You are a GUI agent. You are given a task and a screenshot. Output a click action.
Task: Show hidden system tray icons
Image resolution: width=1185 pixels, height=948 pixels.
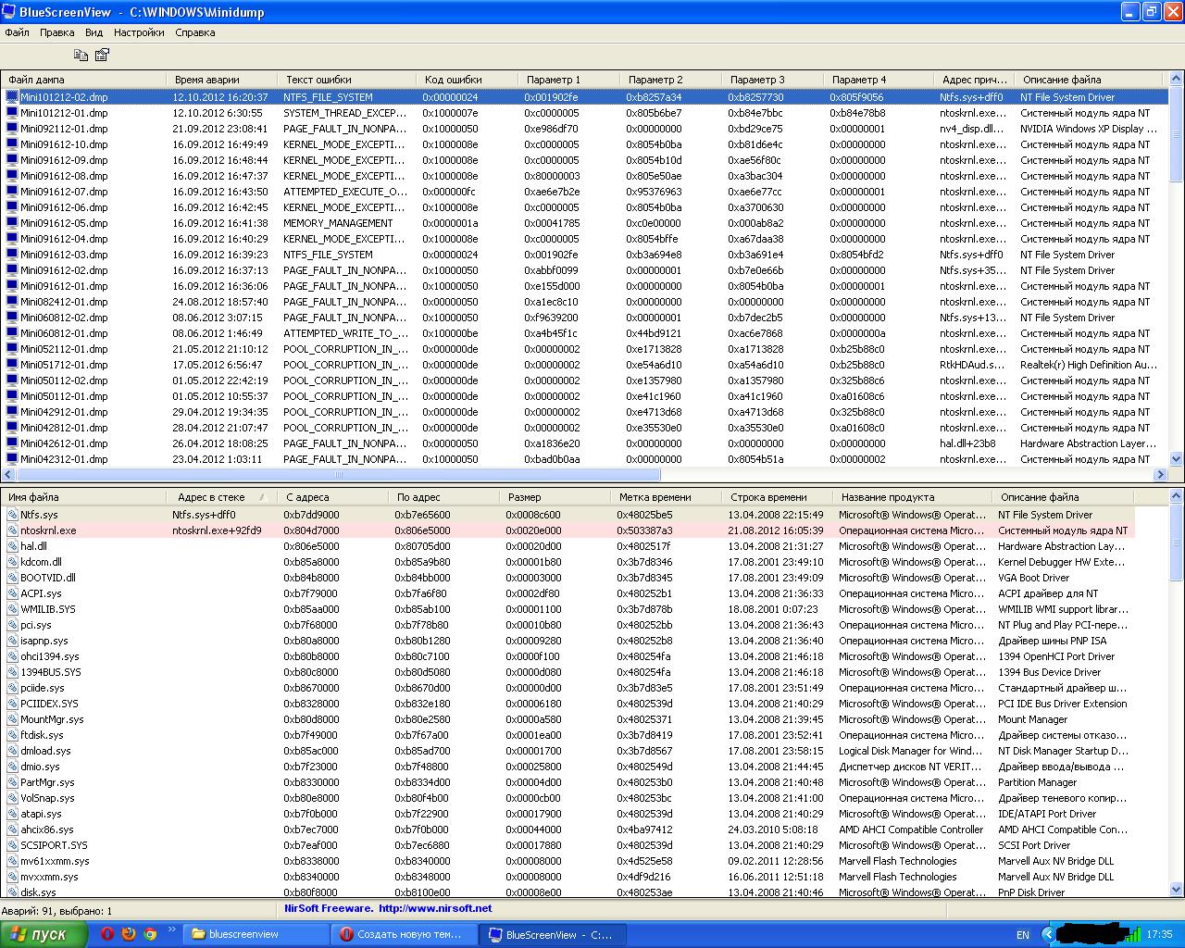[x=1047, y=934]
